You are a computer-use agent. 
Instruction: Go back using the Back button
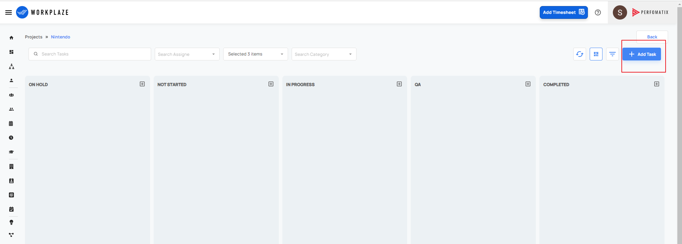pyautogui.click(x=652, y=37)
